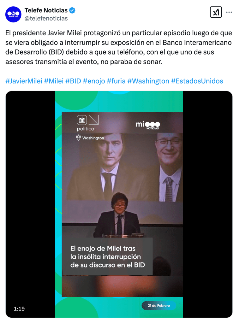The image size is (239, 323).
Task: Click the video caption about Milei's enojo
Action: [x=107, y=256]
